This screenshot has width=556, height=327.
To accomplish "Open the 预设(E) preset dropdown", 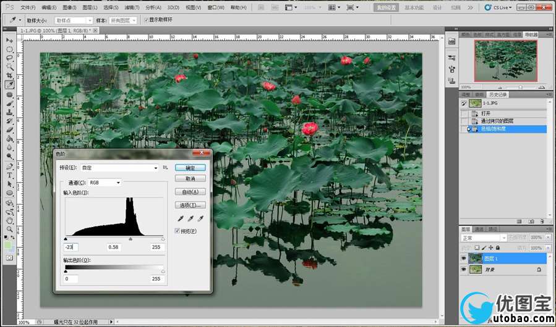I will (x=119, y=168).
